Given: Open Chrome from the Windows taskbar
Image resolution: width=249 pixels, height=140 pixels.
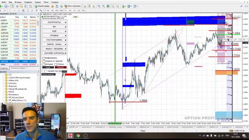Looking at the screenshot, I should click(x=78, y=136).
